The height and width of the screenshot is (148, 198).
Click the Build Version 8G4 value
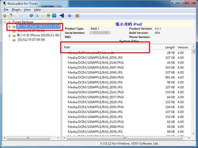click(157, 33)
